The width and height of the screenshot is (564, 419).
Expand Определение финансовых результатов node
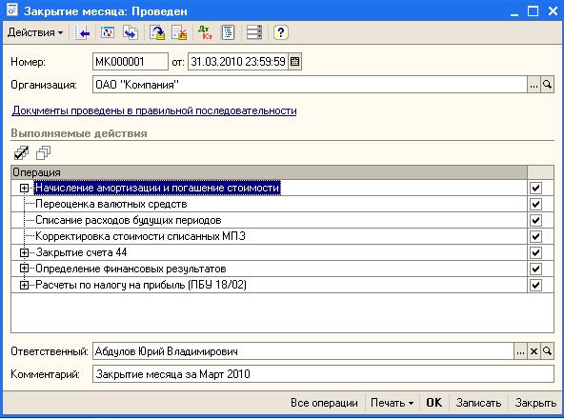tap(24, 269)
